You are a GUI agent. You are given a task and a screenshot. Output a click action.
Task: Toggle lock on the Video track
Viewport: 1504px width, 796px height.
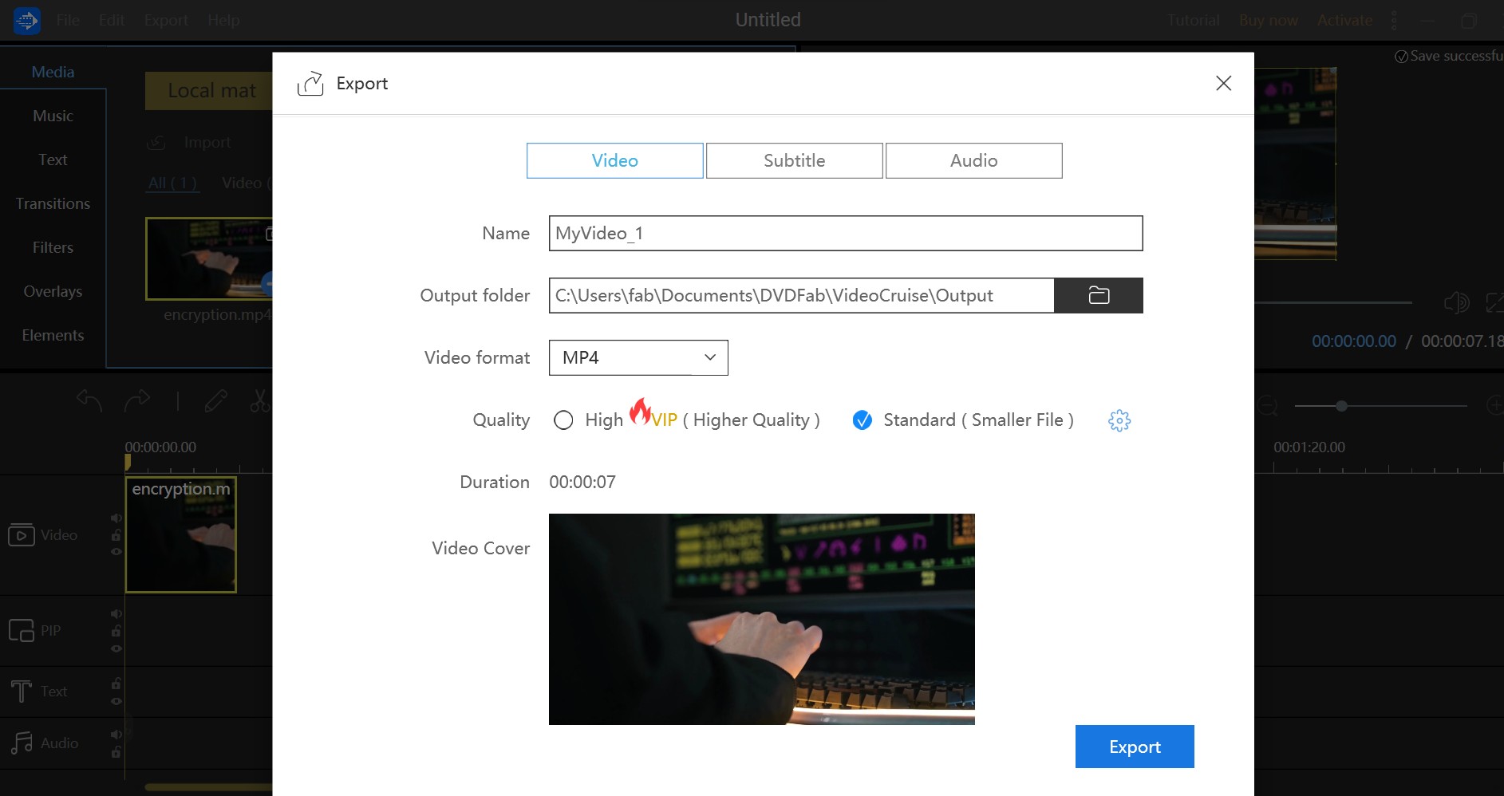click(x=116, y=535)
